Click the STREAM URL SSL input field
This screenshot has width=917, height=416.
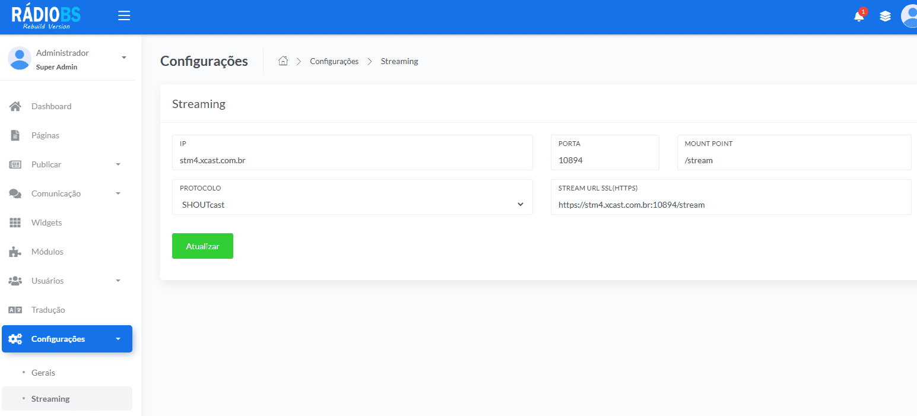coord(731,197)
